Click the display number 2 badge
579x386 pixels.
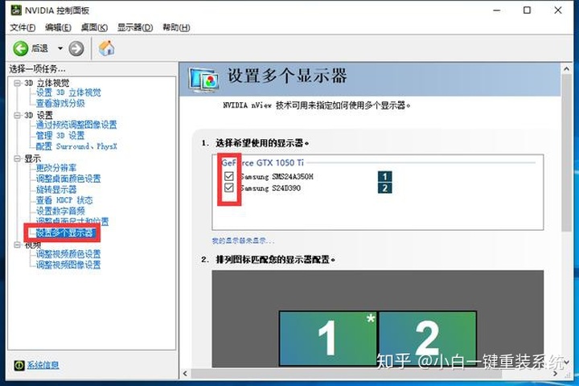pos(384,187)
